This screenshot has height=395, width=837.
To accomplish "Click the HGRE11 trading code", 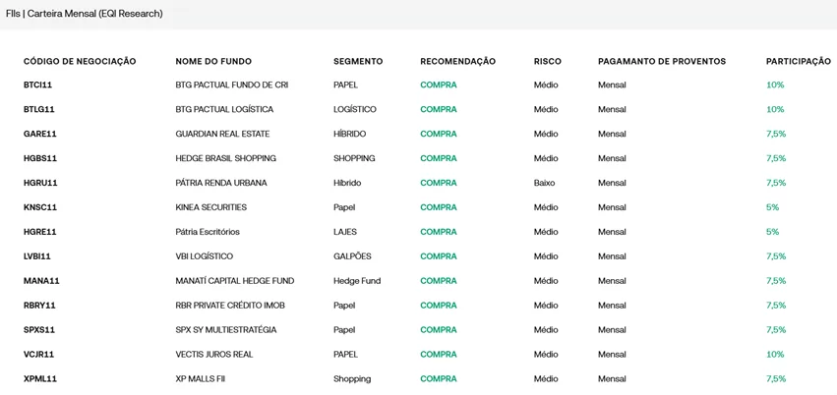I will click(x=40, y=232).
